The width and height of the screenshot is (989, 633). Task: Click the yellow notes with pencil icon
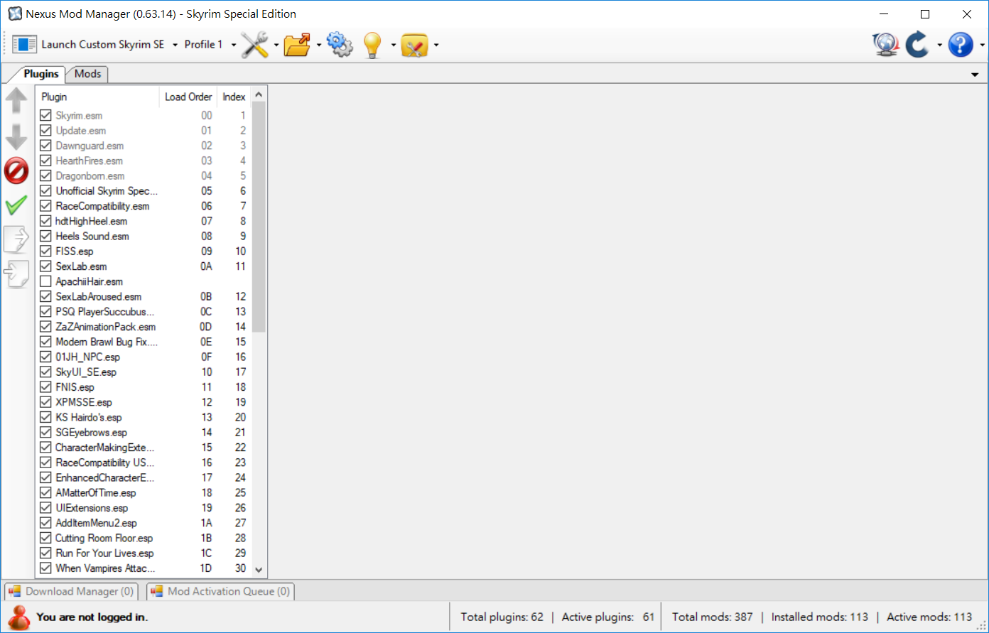[414, 45]
